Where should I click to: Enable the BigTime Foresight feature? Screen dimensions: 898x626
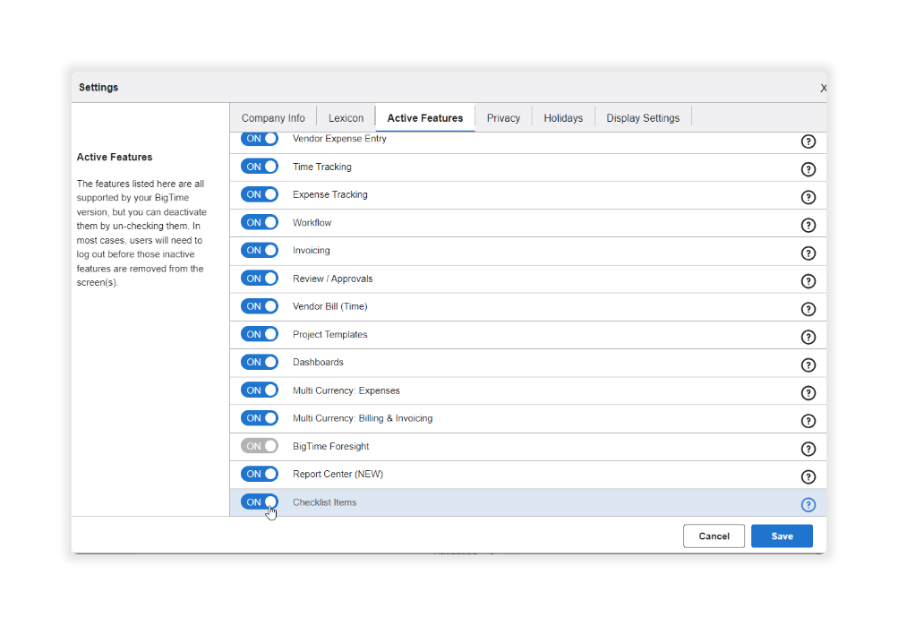(x=259, y=445)
